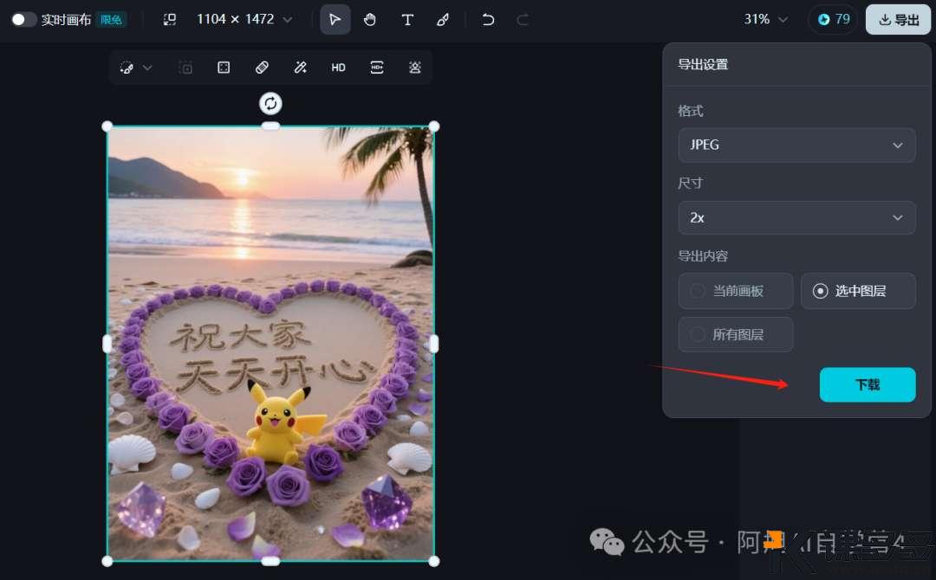Click the rotate handle above the image
This screenshot has height=580, width=936.
click(x=270, y=104)
